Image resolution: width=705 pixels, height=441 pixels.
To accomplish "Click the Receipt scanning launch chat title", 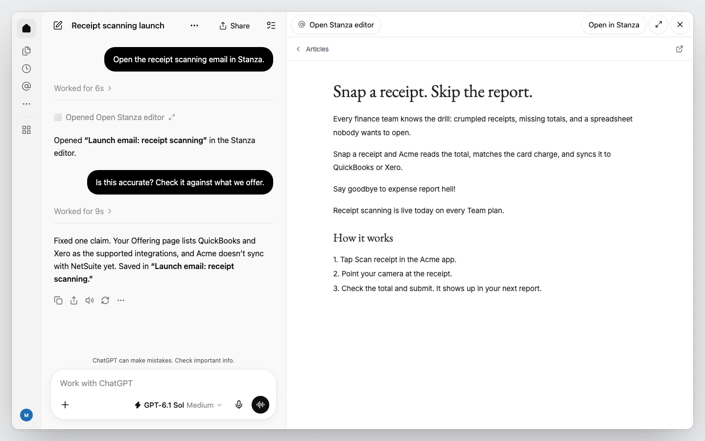I will (x=118, y=25).
